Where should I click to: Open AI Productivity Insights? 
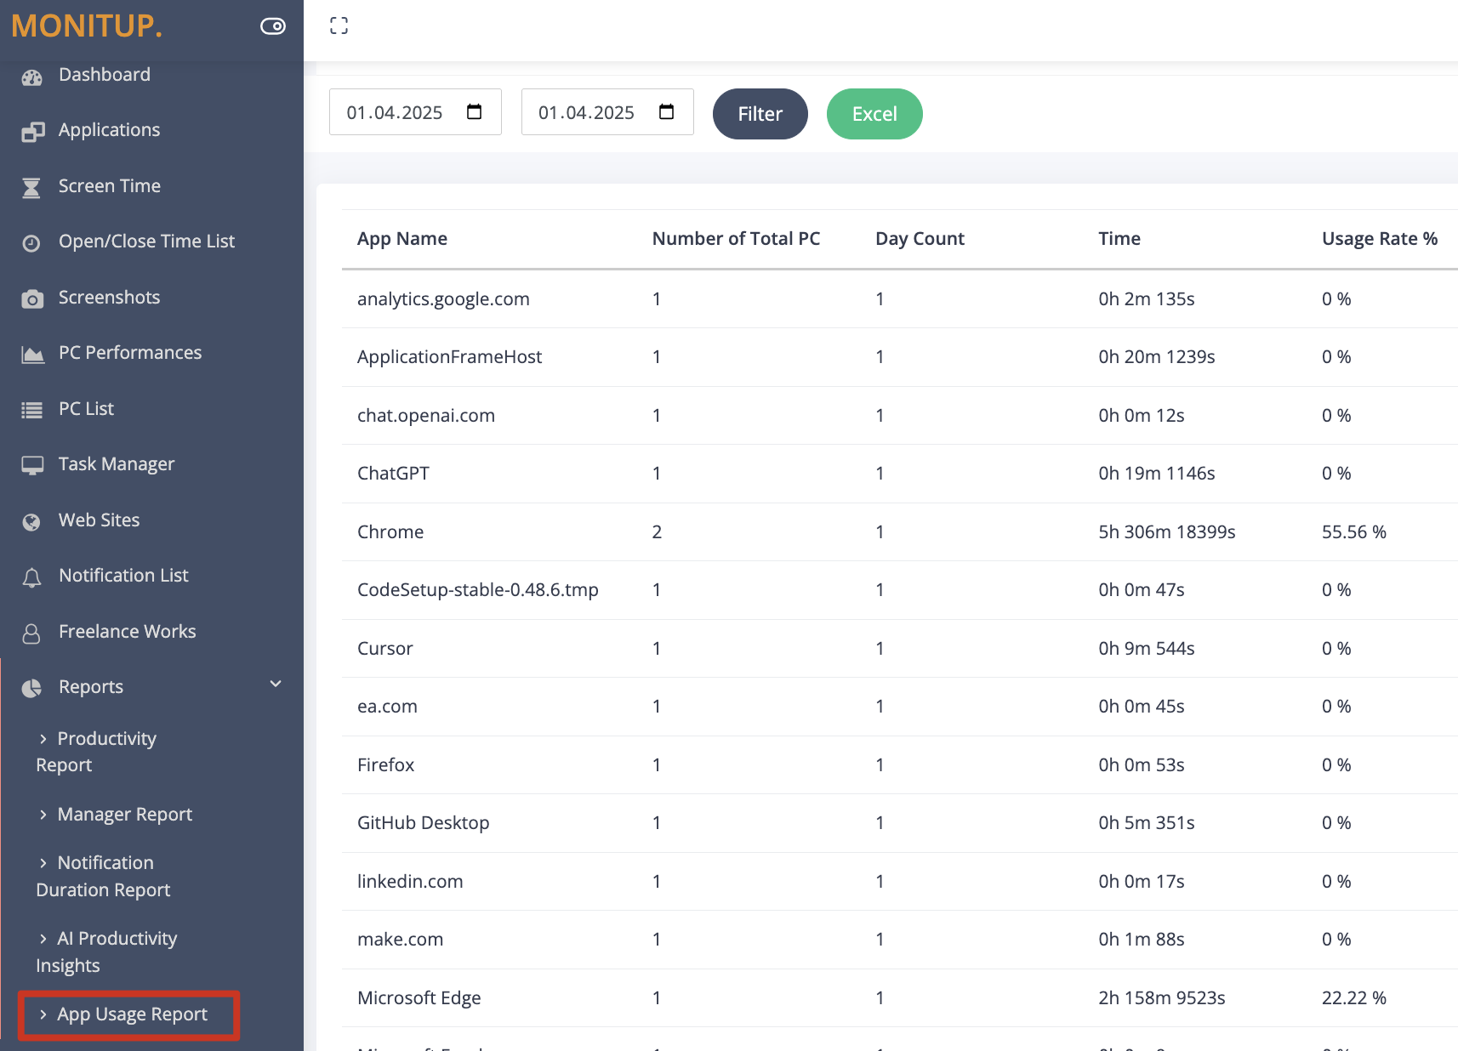tap(106, 952)
